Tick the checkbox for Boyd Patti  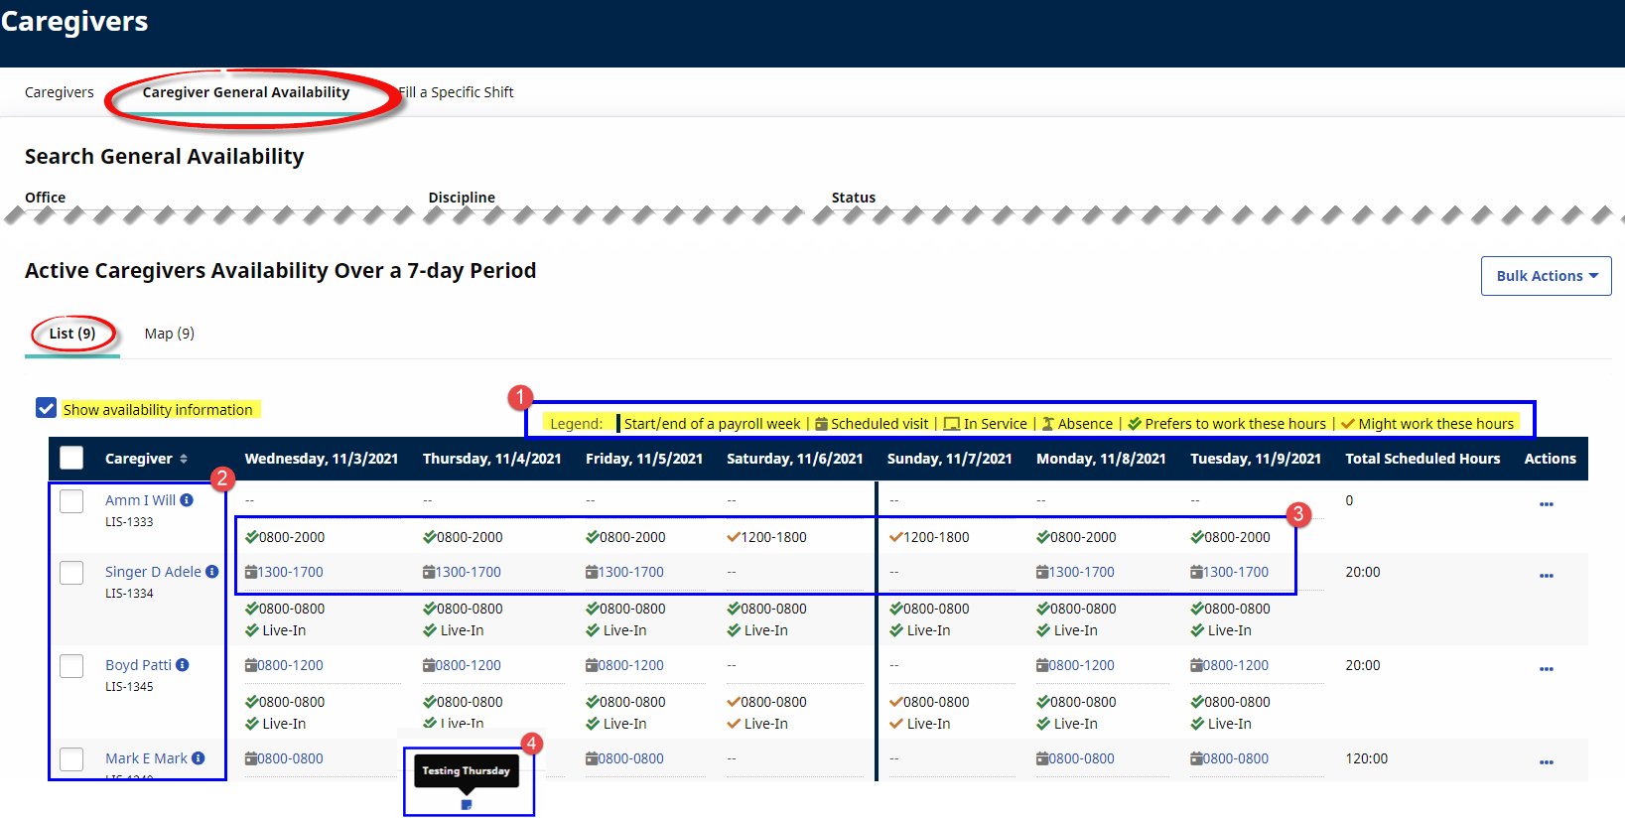coord(71,666)
